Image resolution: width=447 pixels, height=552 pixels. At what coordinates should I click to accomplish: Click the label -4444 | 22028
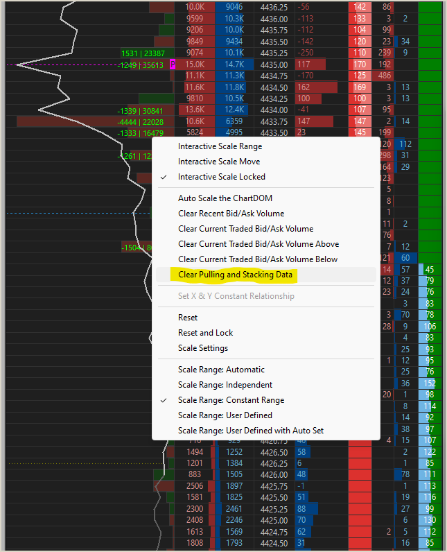pyautogui.click(x=140, y=122)
